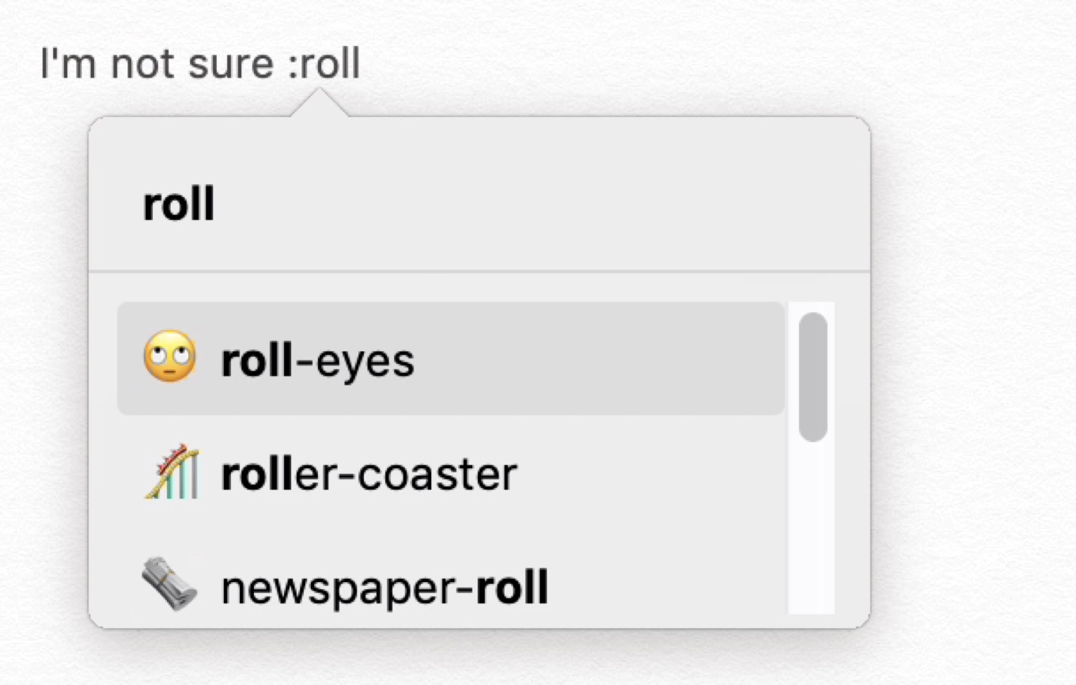Place cursor after ":roll" in the note

pyautogui.click(x=362, y=65)
